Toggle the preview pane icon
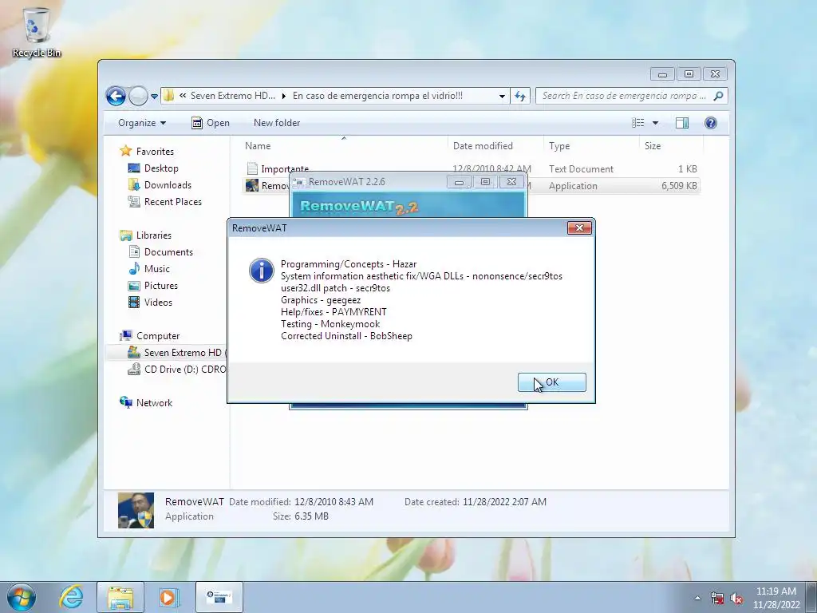Viewport: 817px width, 613px height. click(x=682, y=123)
